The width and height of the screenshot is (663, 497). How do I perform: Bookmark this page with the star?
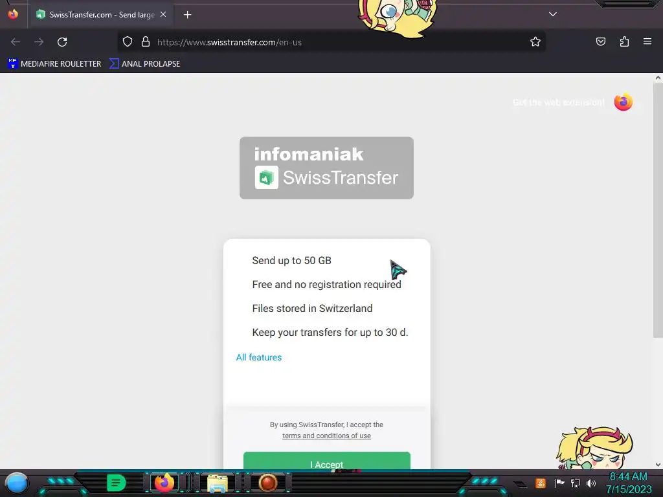[535, 42]
